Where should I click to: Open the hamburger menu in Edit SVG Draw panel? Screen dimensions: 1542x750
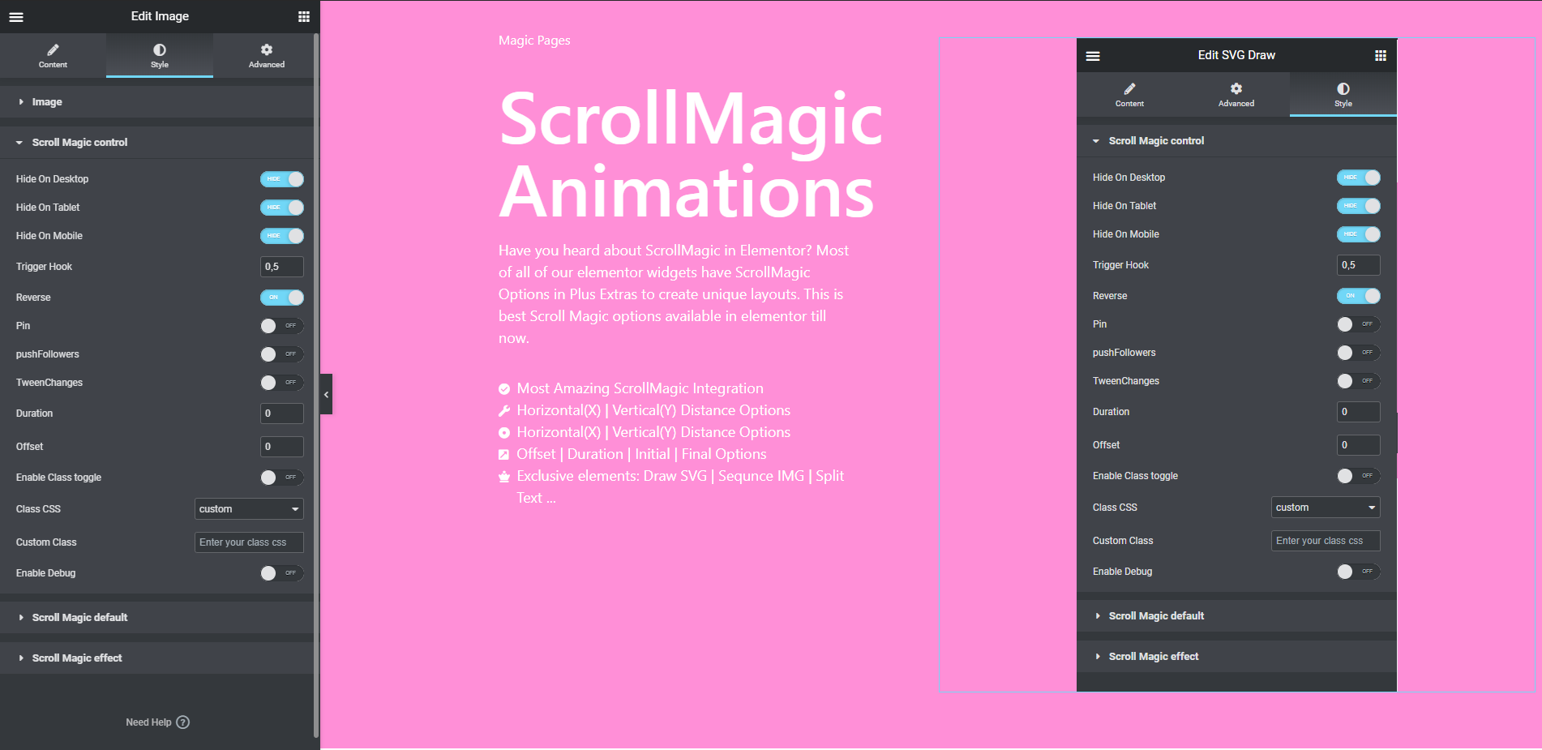pyautogui.click(x=1093, y=56)
